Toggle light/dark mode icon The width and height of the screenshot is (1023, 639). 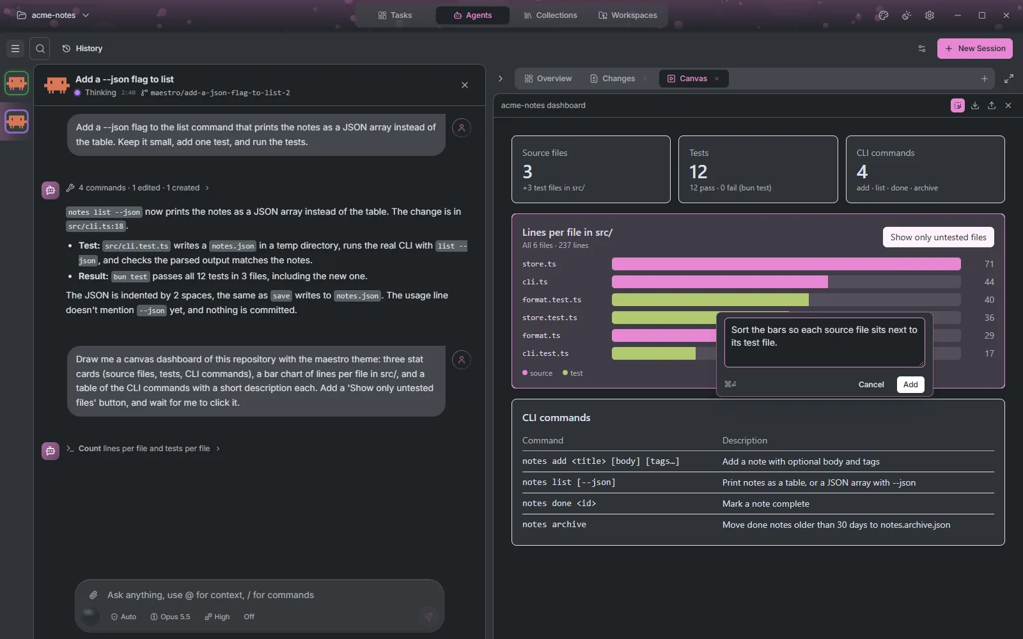[x=907, y=15]
